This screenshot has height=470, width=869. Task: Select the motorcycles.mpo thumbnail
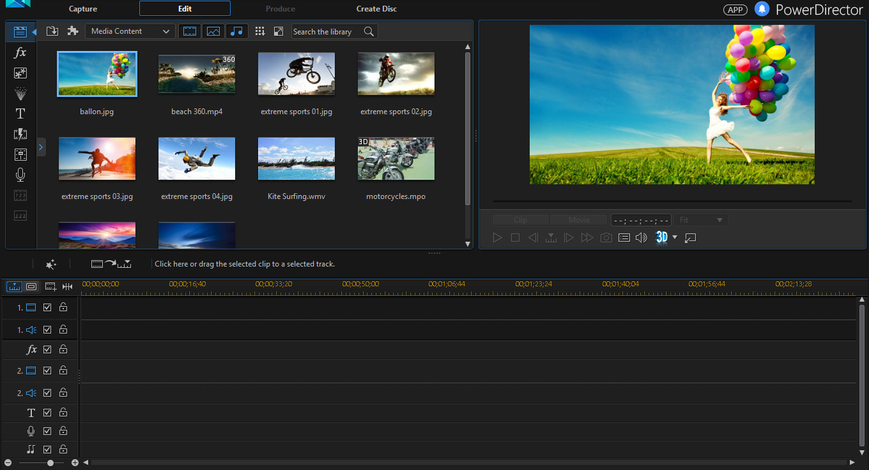tap(396, 159)
